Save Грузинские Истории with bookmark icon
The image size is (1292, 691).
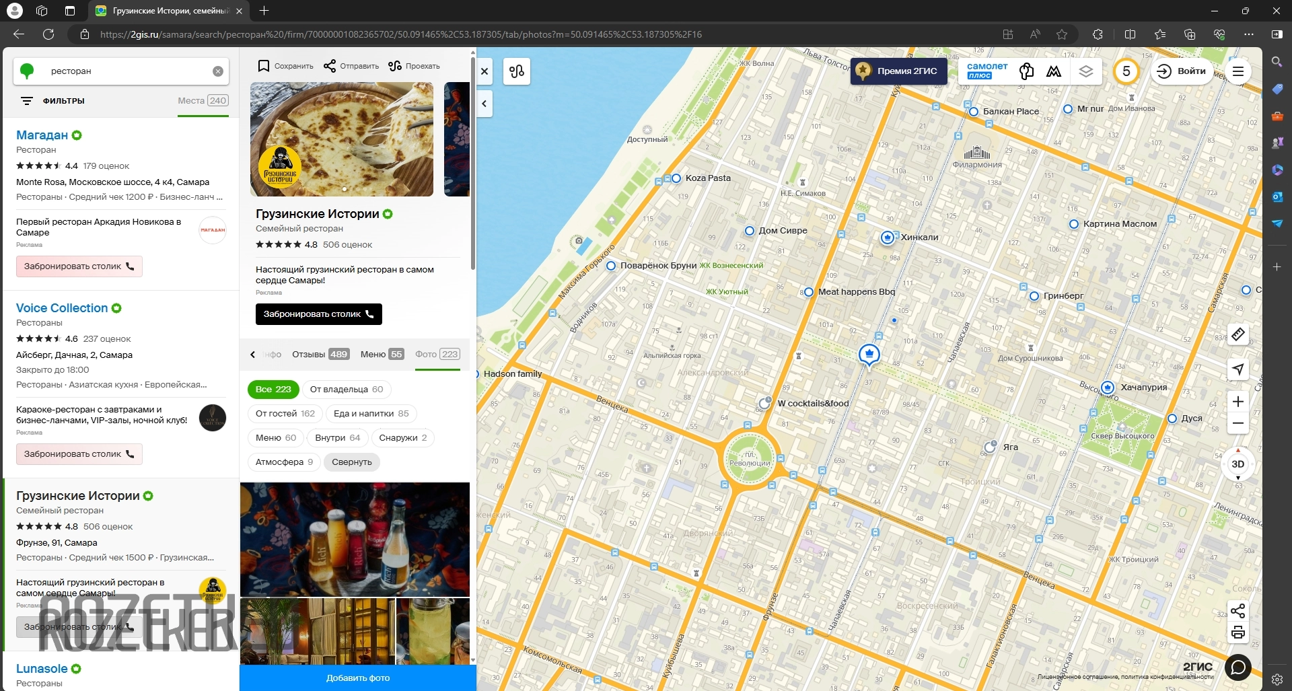click(x=286, y=66)
